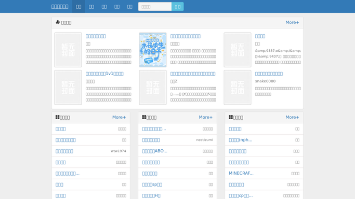Click the grid icon above the MINECRAF... list
Image resolution: width=355 pixels, height=199 pixels.
coord(231,117)
